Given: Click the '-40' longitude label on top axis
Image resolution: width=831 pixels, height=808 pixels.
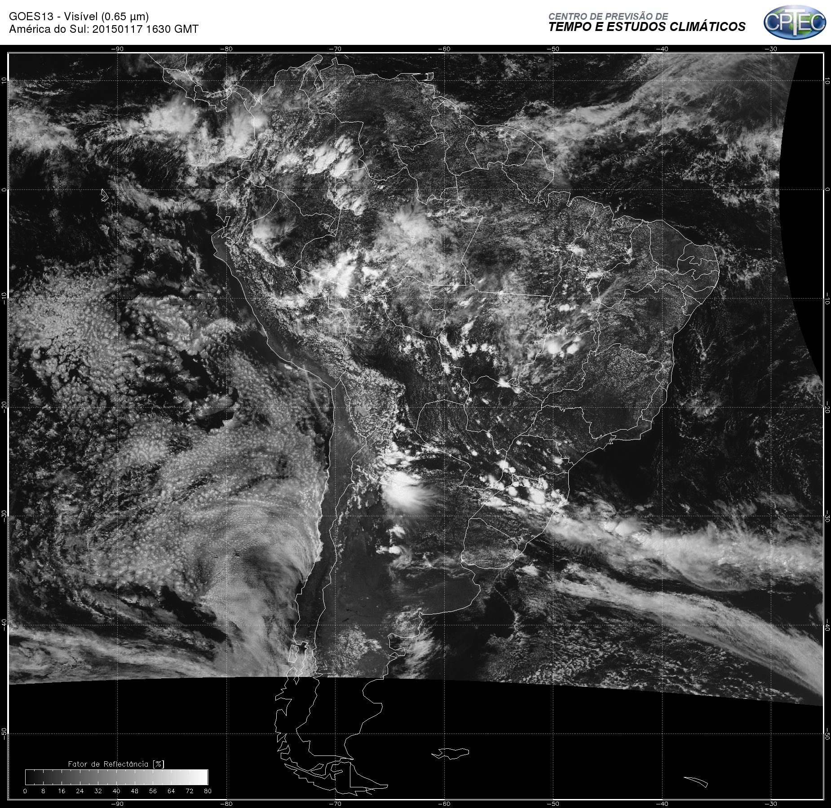Looking at the screenshot, I should pos(662,49).
